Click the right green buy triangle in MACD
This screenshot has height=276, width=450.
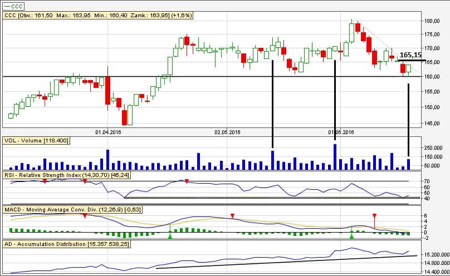click(351, 236)
